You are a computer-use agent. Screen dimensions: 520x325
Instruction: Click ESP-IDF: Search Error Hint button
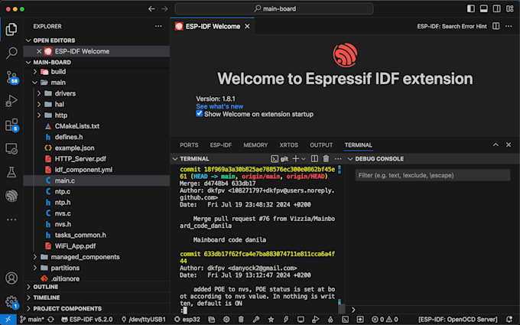[x=452, y=26]
